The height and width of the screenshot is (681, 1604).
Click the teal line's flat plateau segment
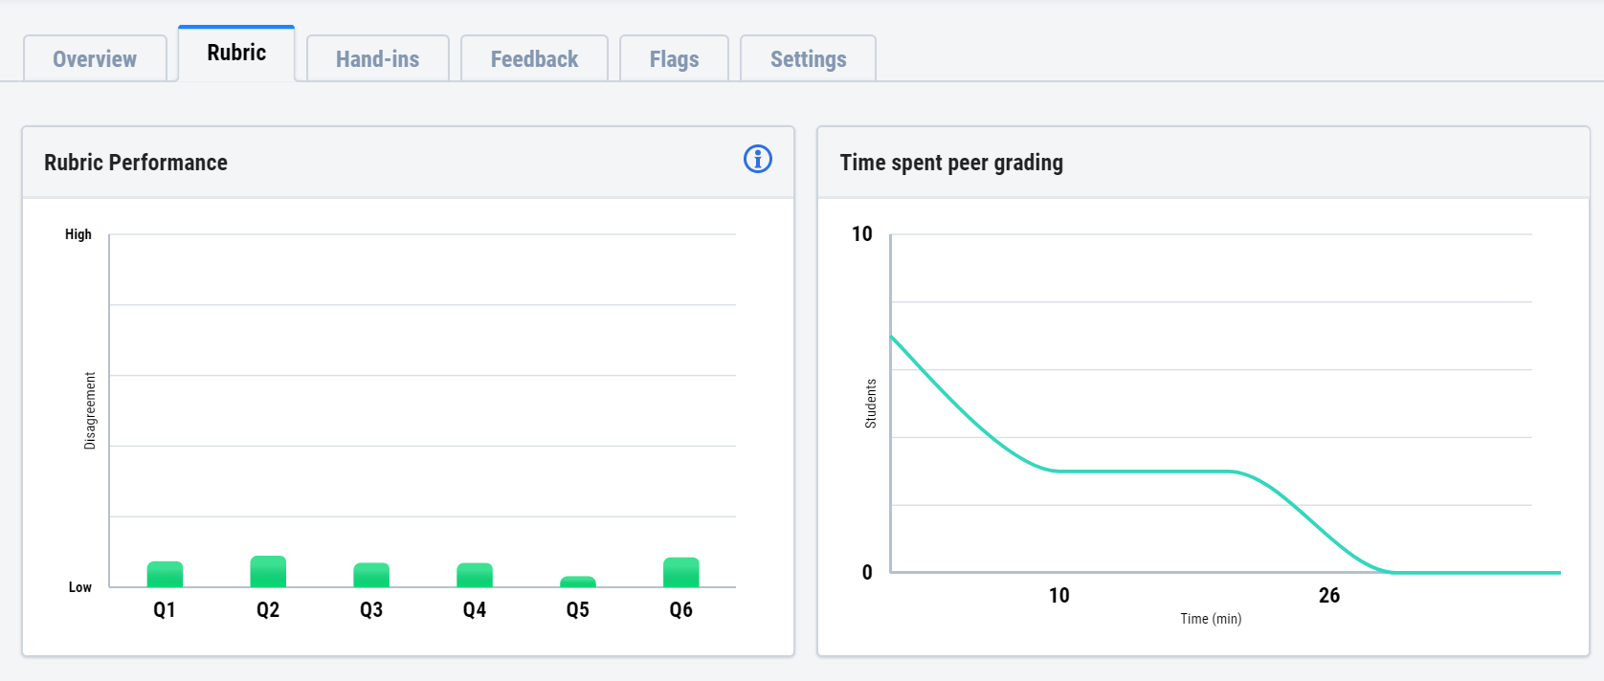[x=1144, y=472]
